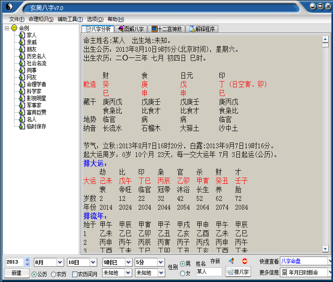This screenshot has height=282, width=333.
Task: Click the 临时保存 category icon
Action: [21, 126]
